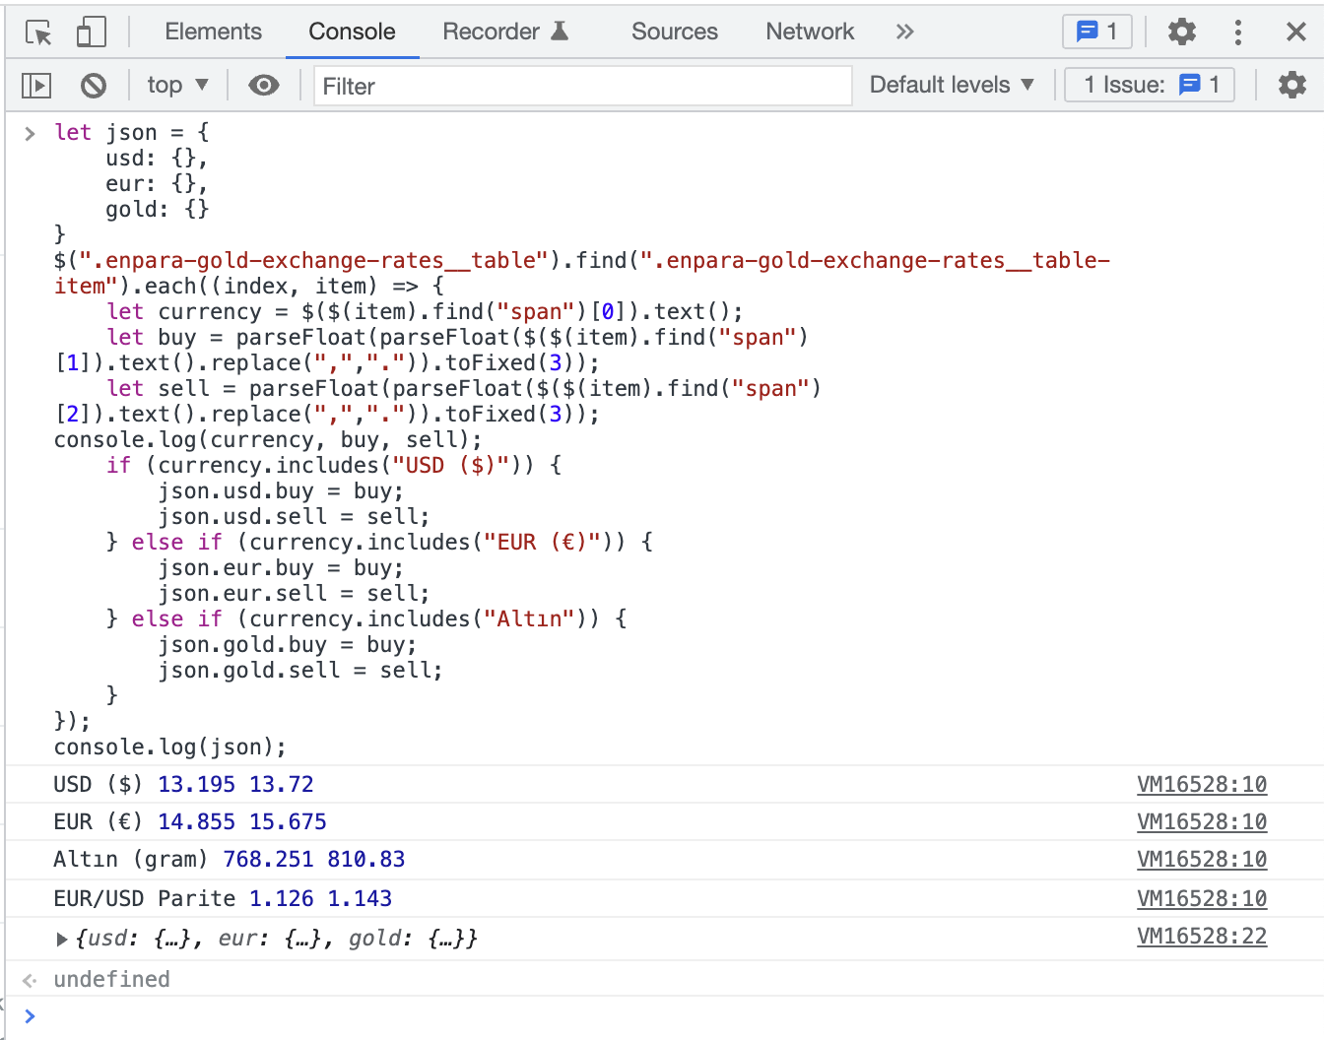Clear the console
This screenshot has height=1040, width=1324.
coord(94,86)
